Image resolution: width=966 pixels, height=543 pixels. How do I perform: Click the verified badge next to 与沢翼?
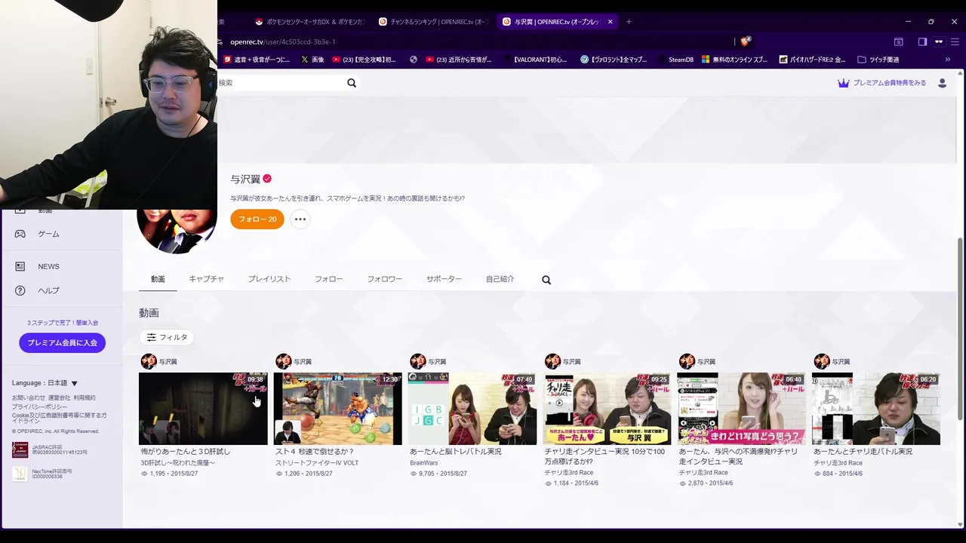(267, 179)
